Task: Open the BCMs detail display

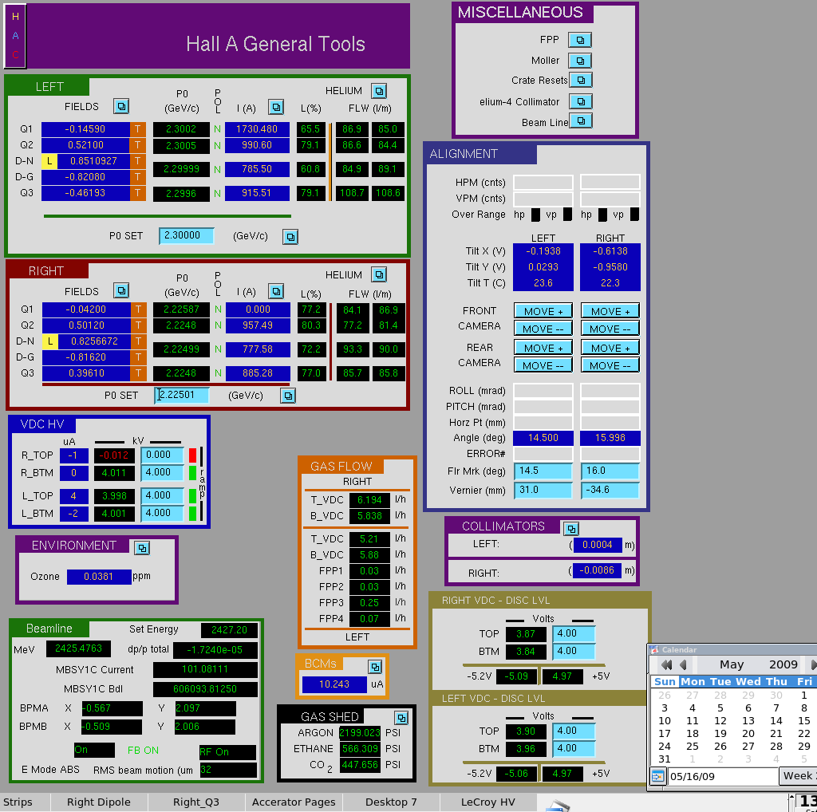Action: tap(375, 666)
